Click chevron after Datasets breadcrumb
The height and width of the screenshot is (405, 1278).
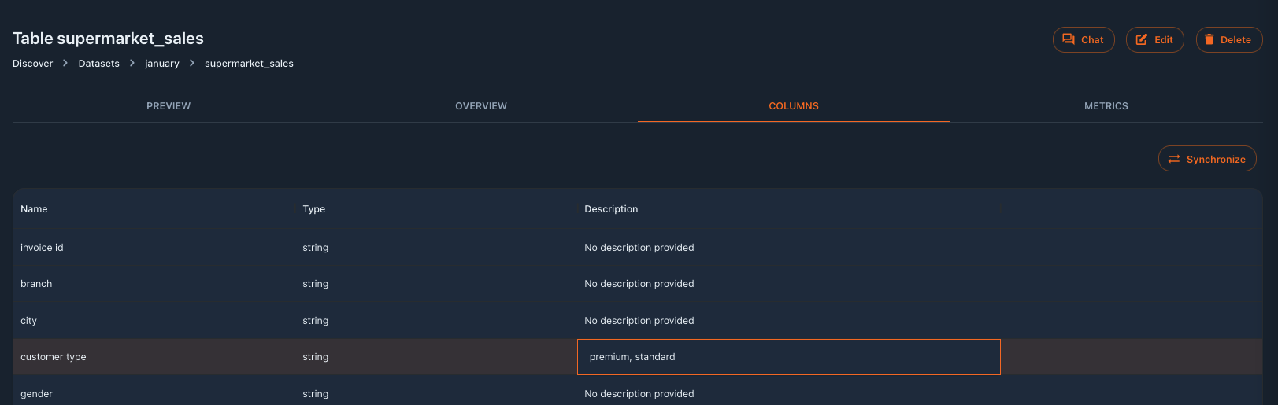(132, 63)
